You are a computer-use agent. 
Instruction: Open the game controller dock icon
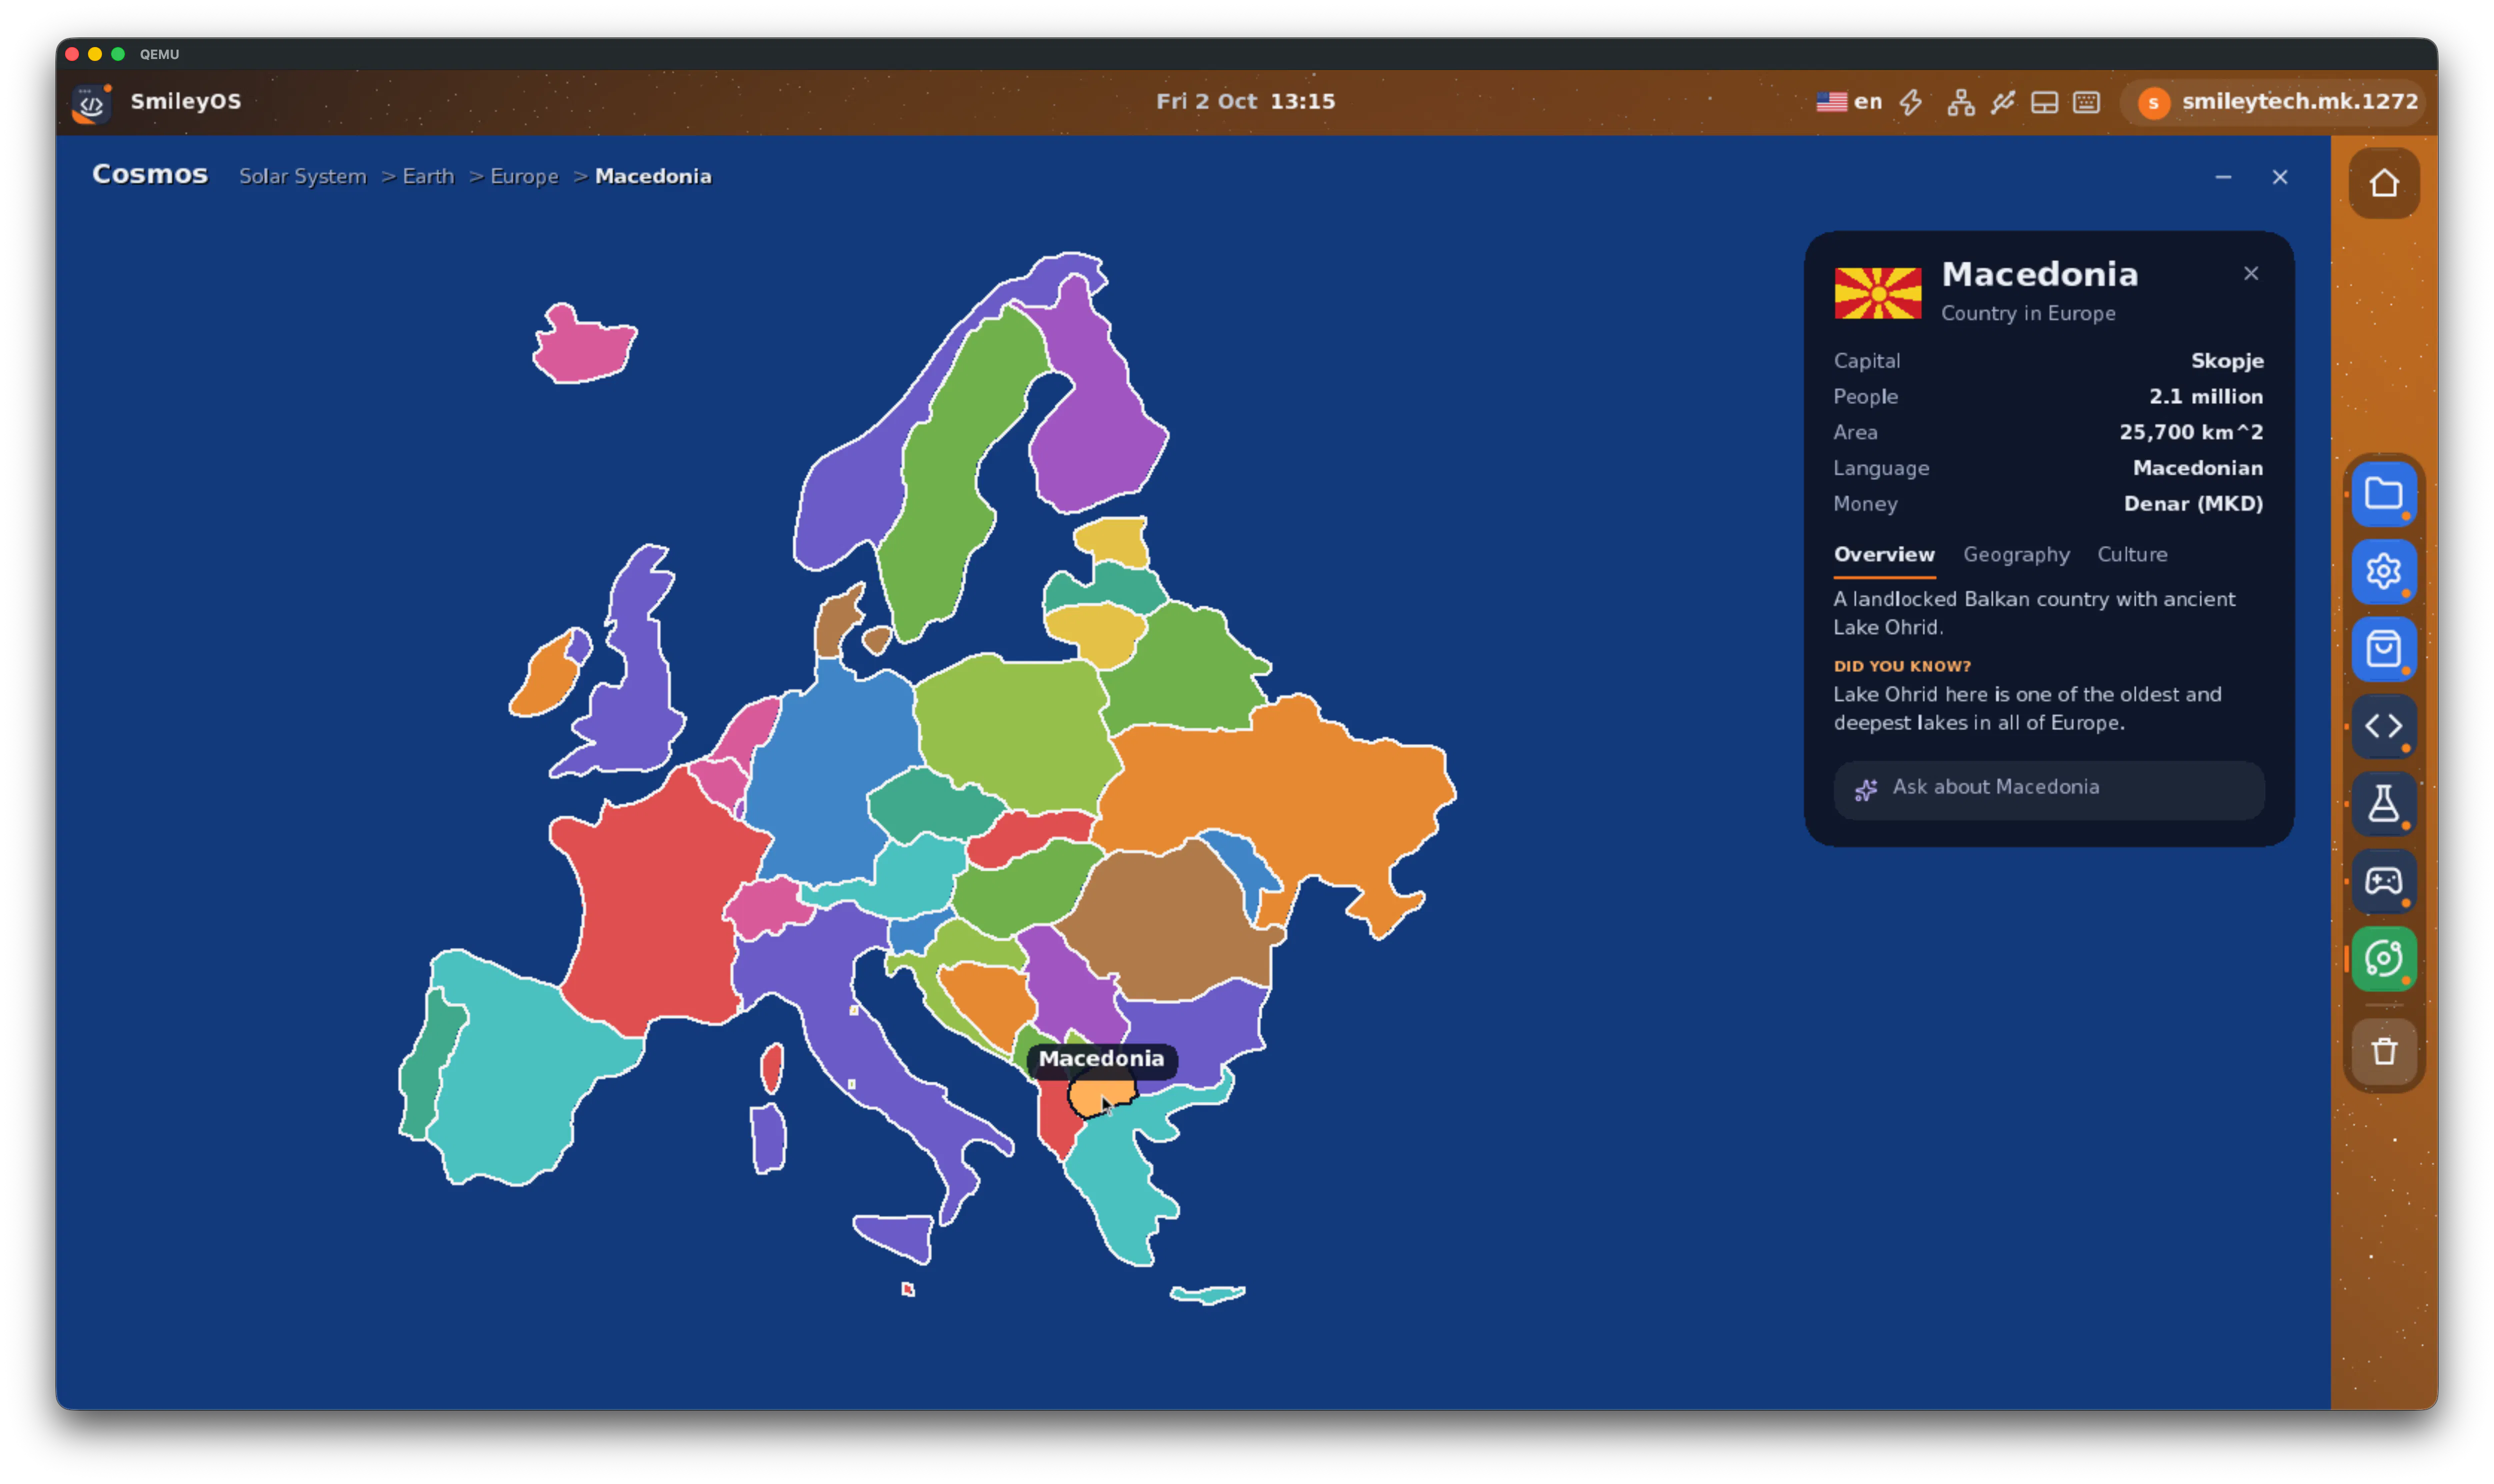pyautogui.click(x=2384, y=881)
